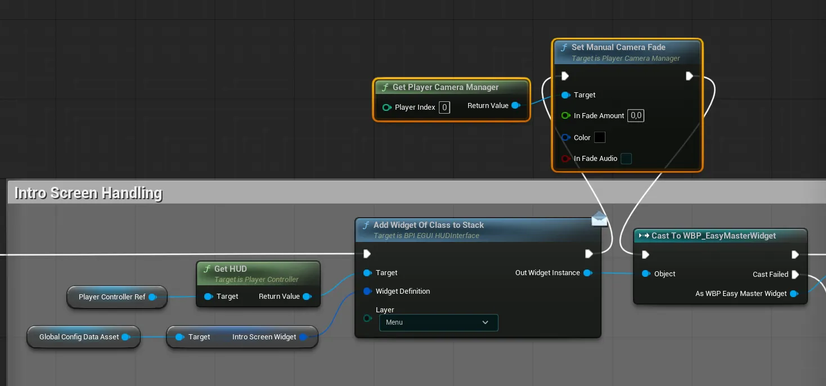The width and height of the screenshot is (826, 386).
Task: Click Target pin on Intro Screen Widget node
Action: pos(179,337)
